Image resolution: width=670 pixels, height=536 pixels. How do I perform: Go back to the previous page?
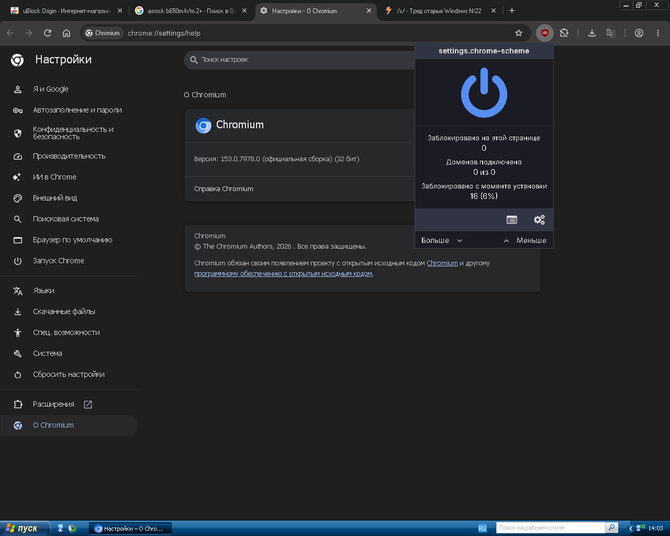point(10,33)
